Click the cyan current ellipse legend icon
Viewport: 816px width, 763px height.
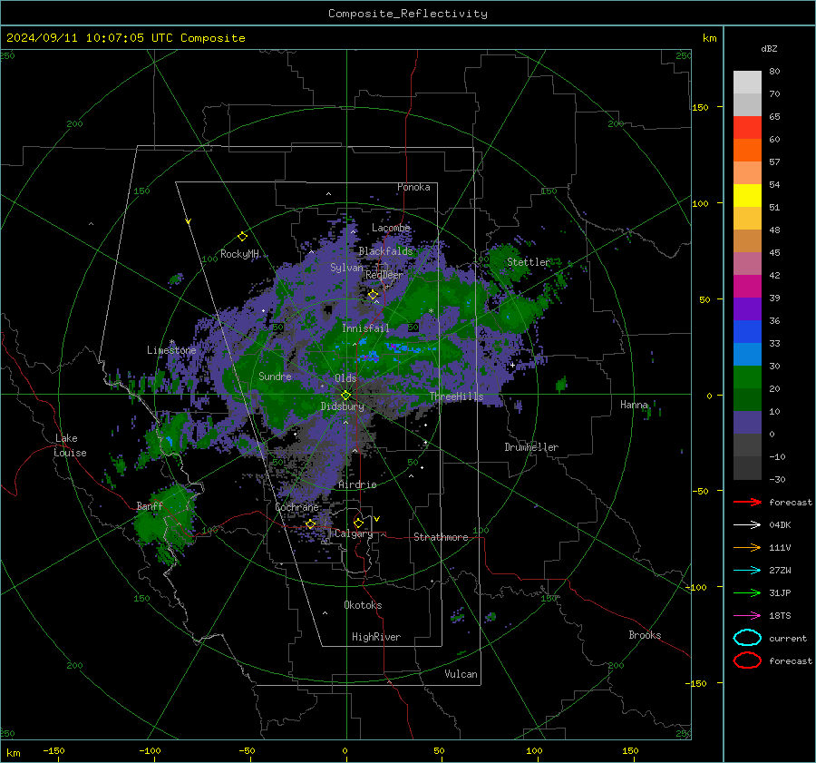tap(747, 638)
